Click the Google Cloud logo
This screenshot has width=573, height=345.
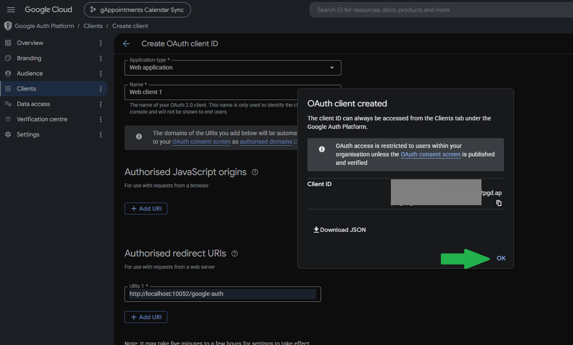pyautogui.click(x=48, y=10)
